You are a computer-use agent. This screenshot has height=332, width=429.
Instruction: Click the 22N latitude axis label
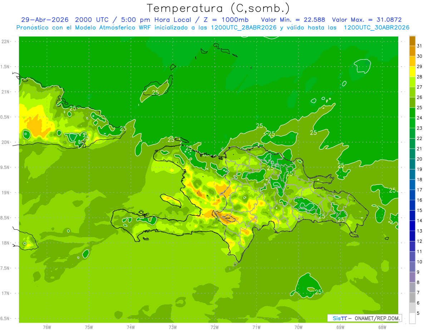click(6, 41)
